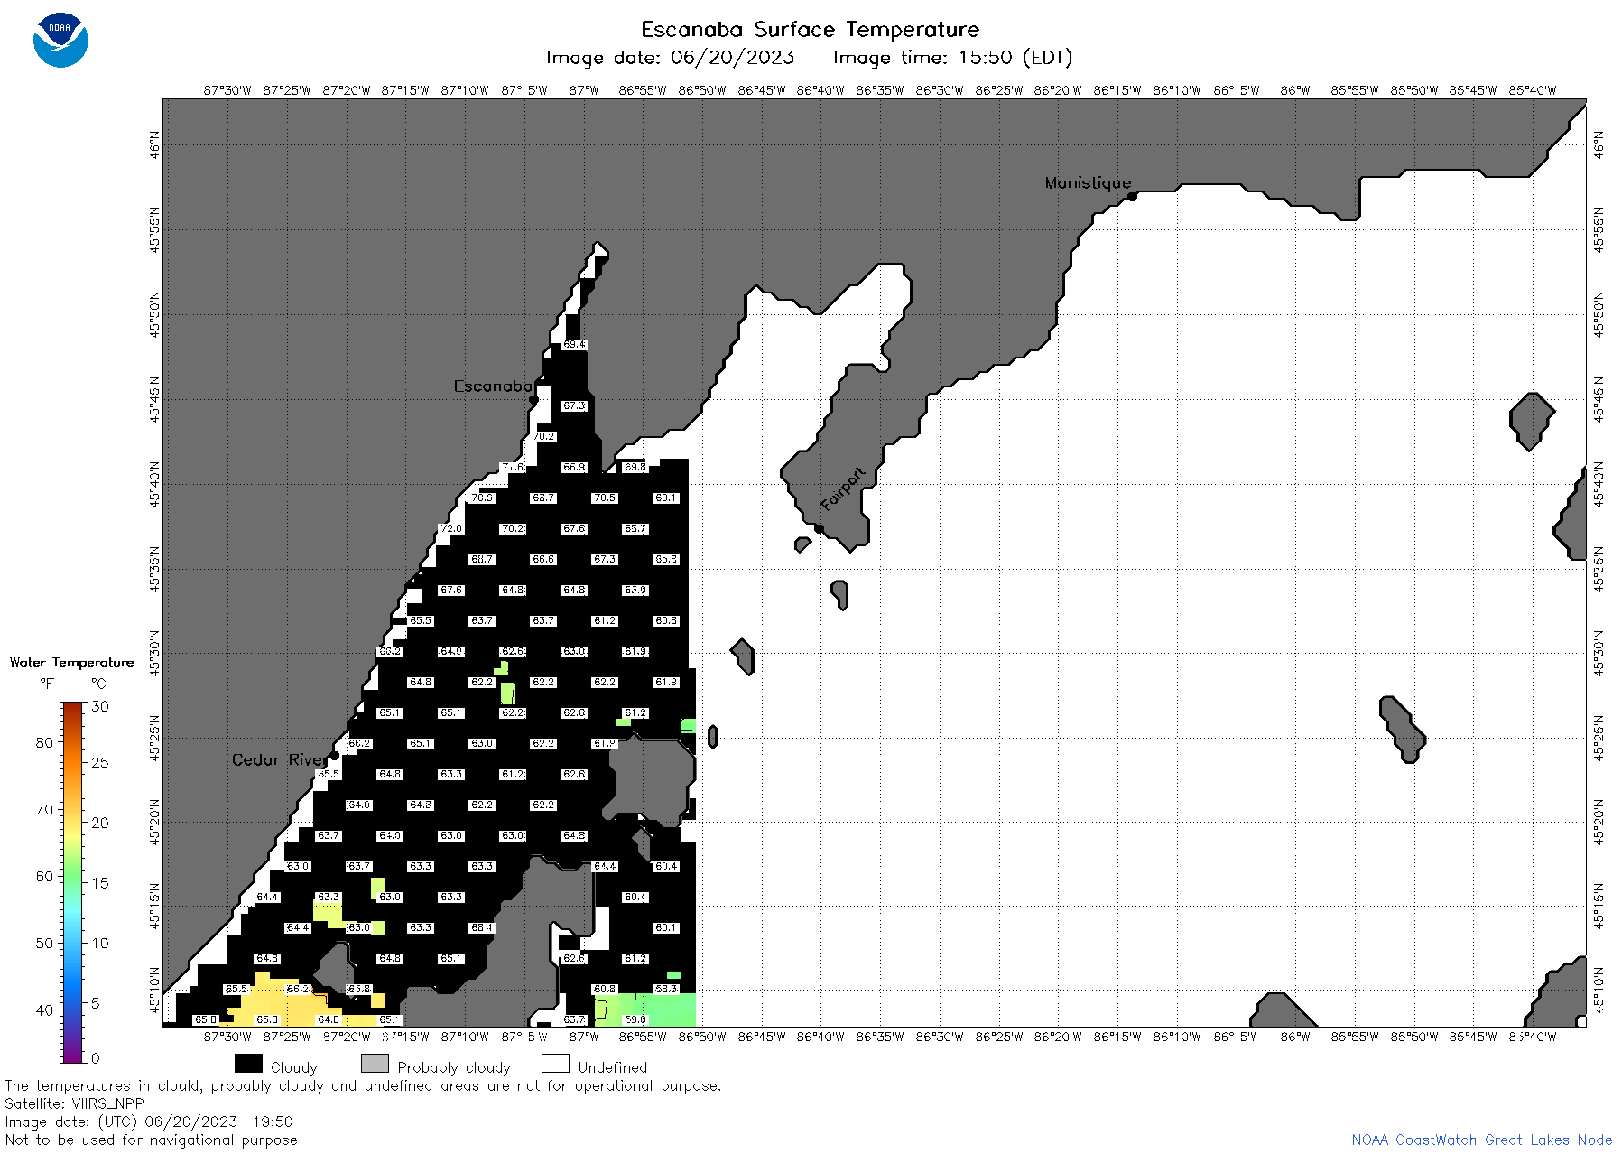Image resolution: width=1622 pixels, height=1154 pixels.
Task: Click the Fairport town label
Action: point(843,489)
